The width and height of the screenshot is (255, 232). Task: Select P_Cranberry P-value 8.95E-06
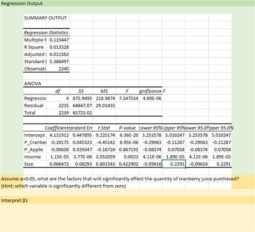(x=129, y=142)
